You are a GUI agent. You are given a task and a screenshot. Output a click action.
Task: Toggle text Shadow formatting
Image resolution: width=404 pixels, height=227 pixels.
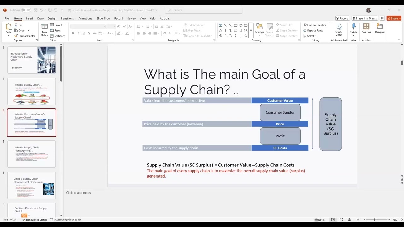pos(89,33)
